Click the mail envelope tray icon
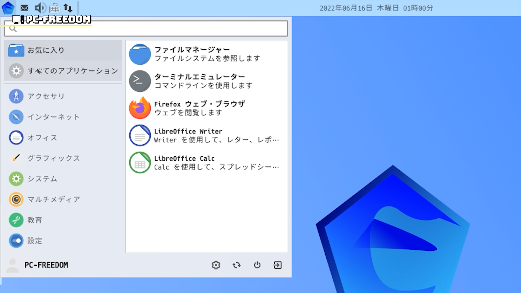This screenshot has height=293, width=521. pos(24,8)
